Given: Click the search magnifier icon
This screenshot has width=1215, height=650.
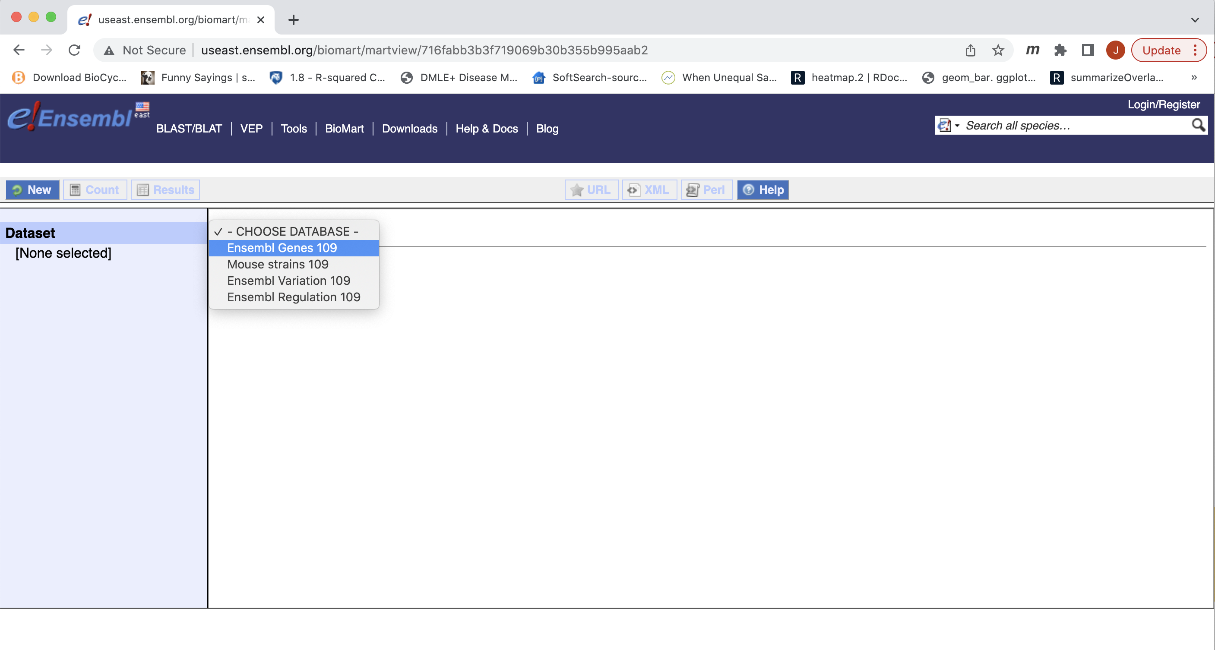Looking at the screenshot, I should click(x=1198, y=125).
